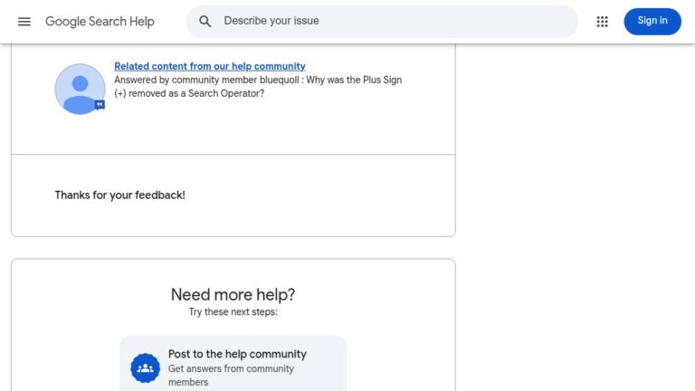Screen dimensions: 695x391
Task: Click the quote badge on avatar
Action: [x=100, y=105]
